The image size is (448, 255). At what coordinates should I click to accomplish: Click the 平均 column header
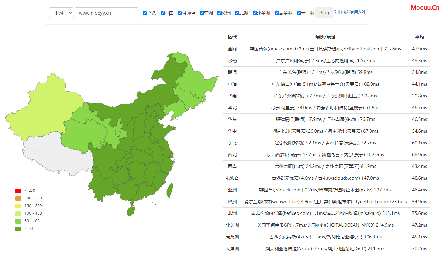(x=419, y=37)
